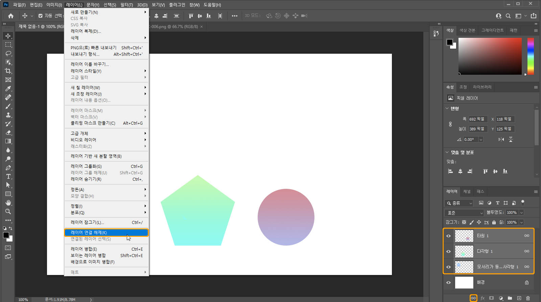Open the layer filter 종류 dropdown

pyautogui.click(x=459, y=203)
